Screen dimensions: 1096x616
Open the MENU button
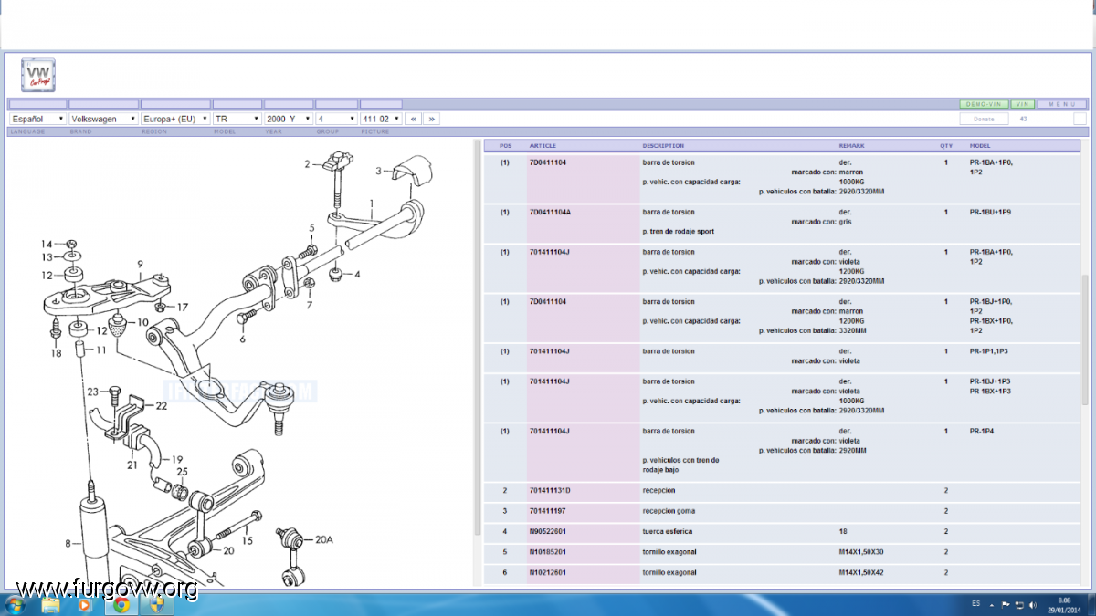(1062, 105)
